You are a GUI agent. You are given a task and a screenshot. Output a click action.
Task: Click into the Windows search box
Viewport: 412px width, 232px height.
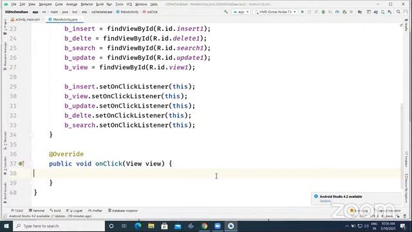(x=59, y=226)
